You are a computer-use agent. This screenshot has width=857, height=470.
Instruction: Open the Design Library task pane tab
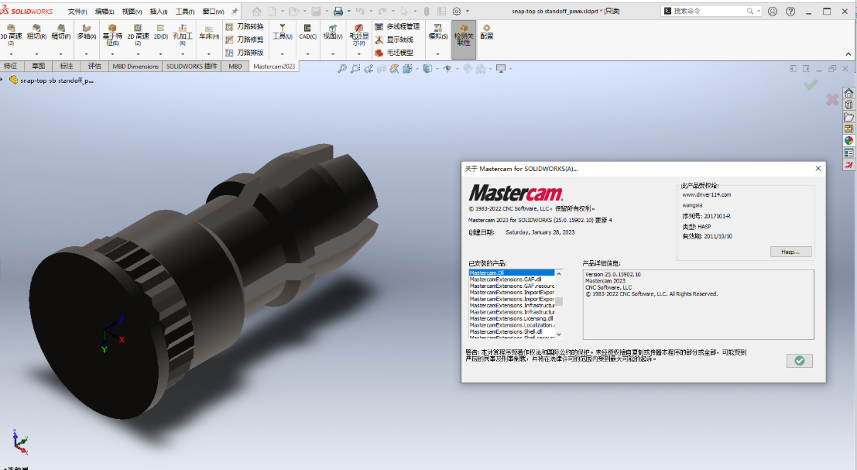click(848, 105)
